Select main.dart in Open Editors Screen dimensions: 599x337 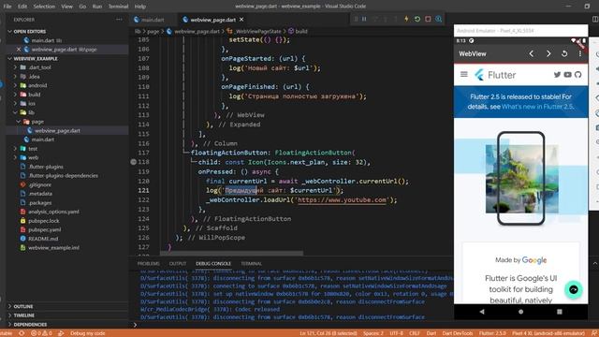click(x=43, y=40)
